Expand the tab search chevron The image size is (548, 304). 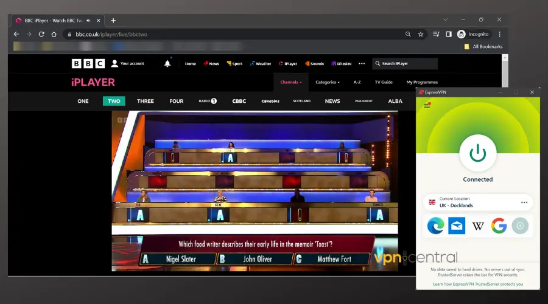coord(445,19)
